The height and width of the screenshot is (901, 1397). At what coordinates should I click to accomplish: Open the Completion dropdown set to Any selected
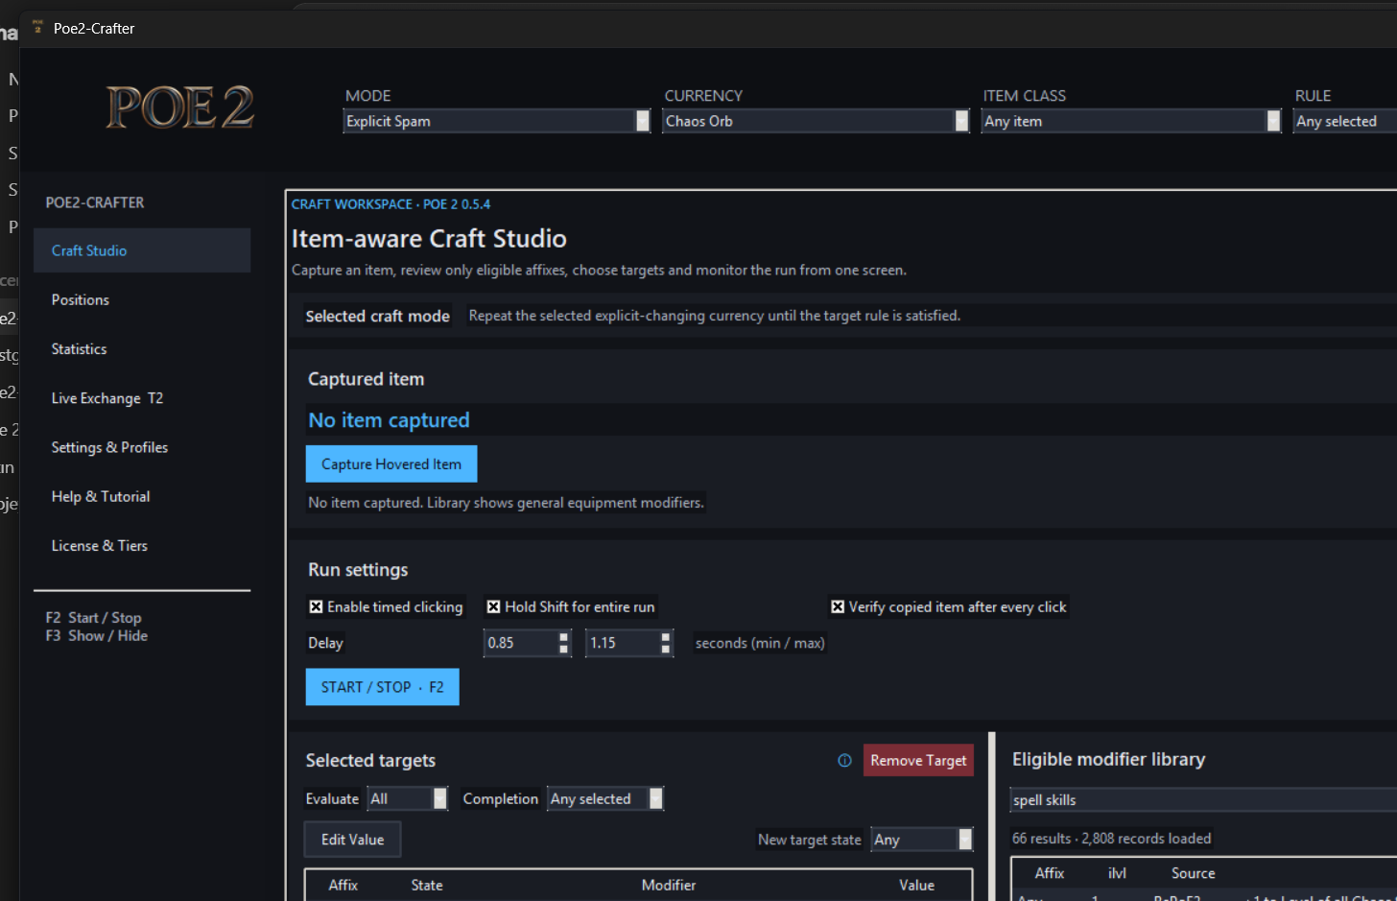pyautogui.click(x=605, y=798)
